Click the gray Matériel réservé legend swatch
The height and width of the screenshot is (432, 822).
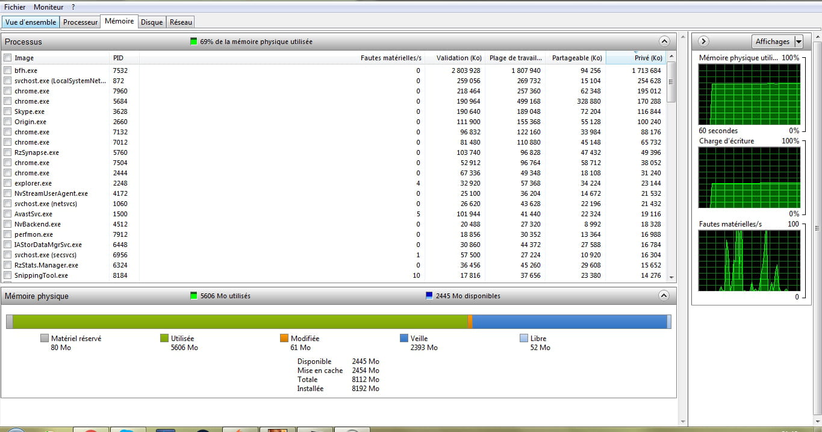[44, 339]
